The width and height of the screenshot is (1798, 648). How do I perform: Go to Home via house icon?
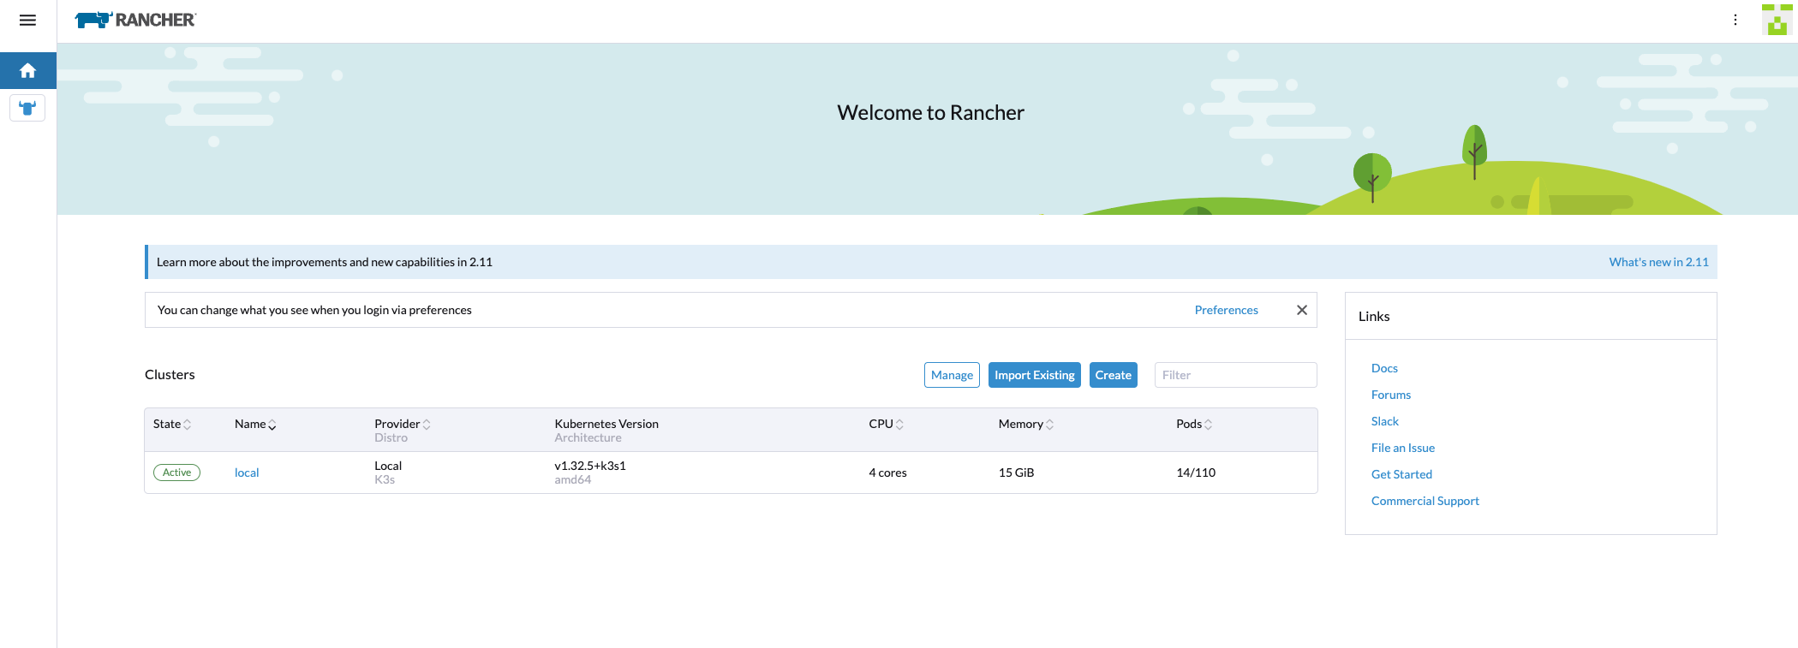[27, 70]
